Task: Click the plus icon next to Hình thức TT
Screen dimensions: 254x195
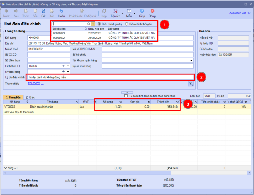Action: (x=64, y=66)
